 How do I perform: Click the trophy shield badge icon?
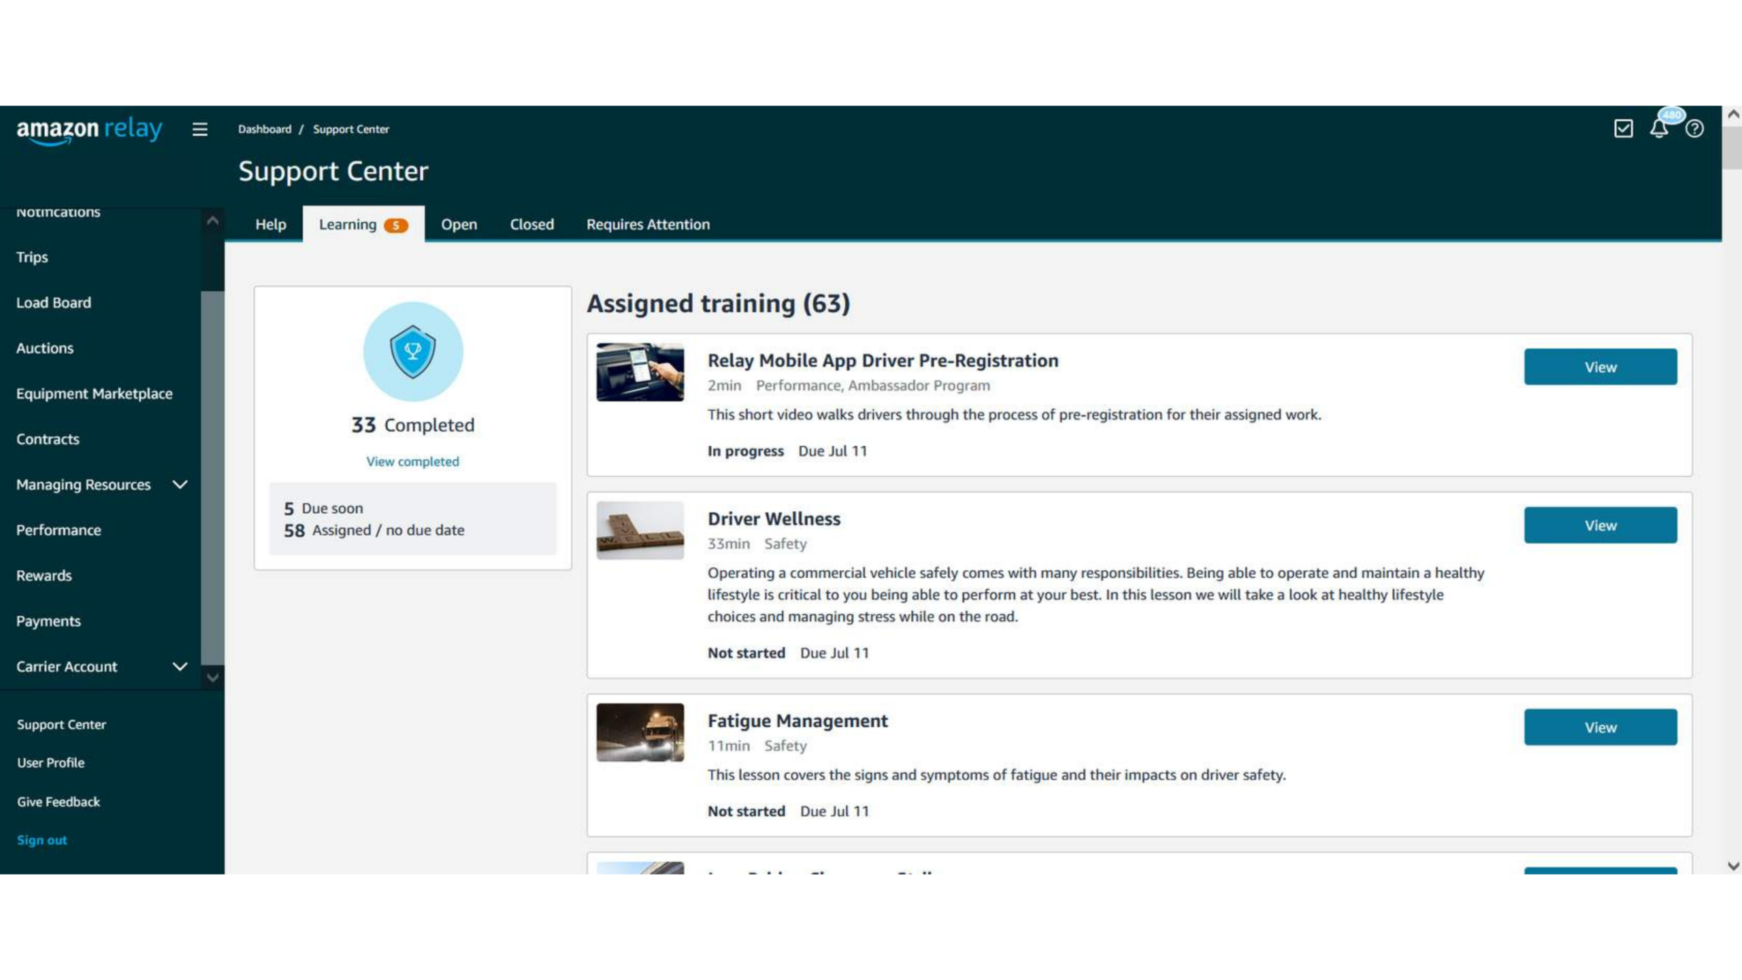pyautogui.click(x=412, y=351)
